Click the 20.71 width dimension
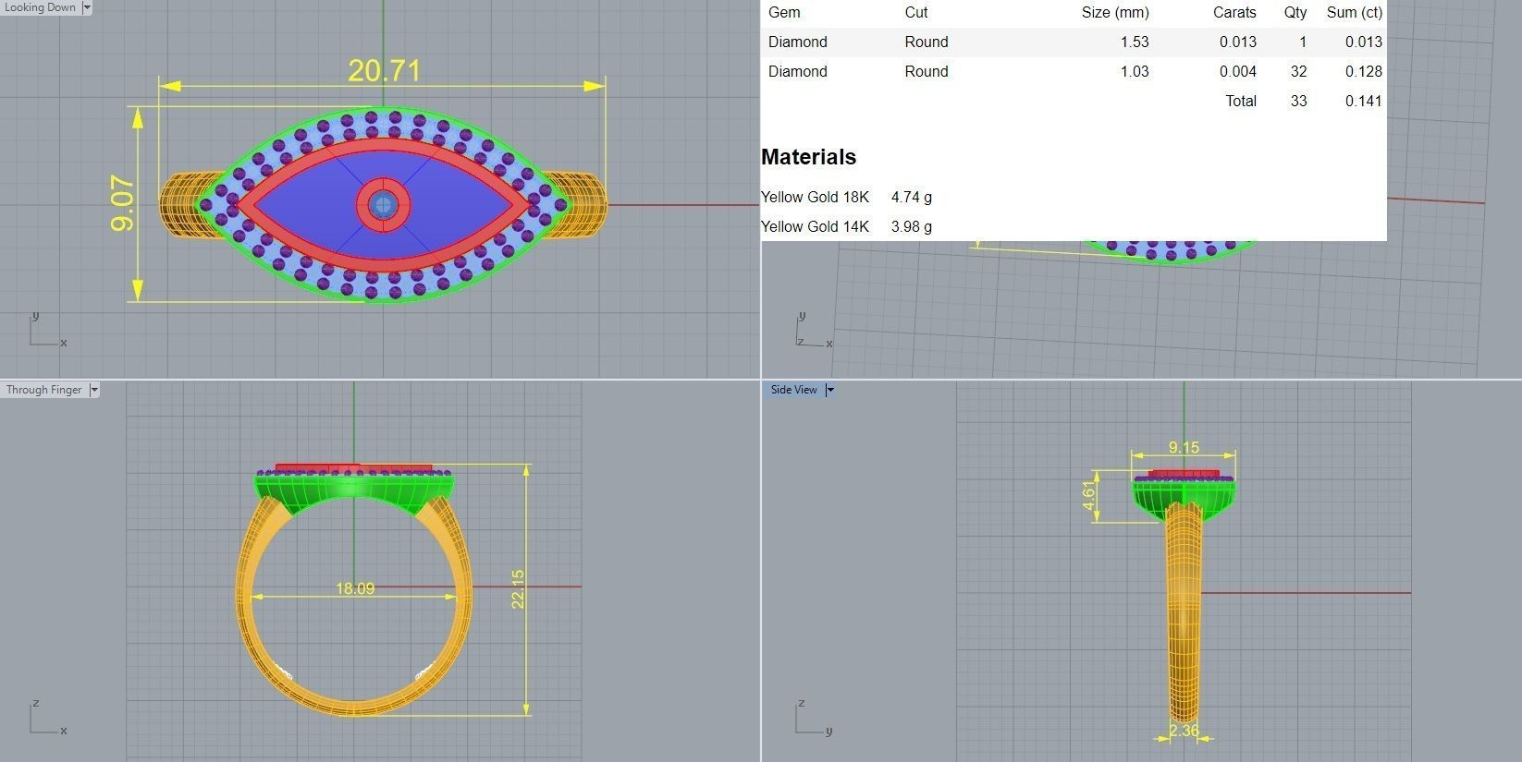 pos(384,70)
